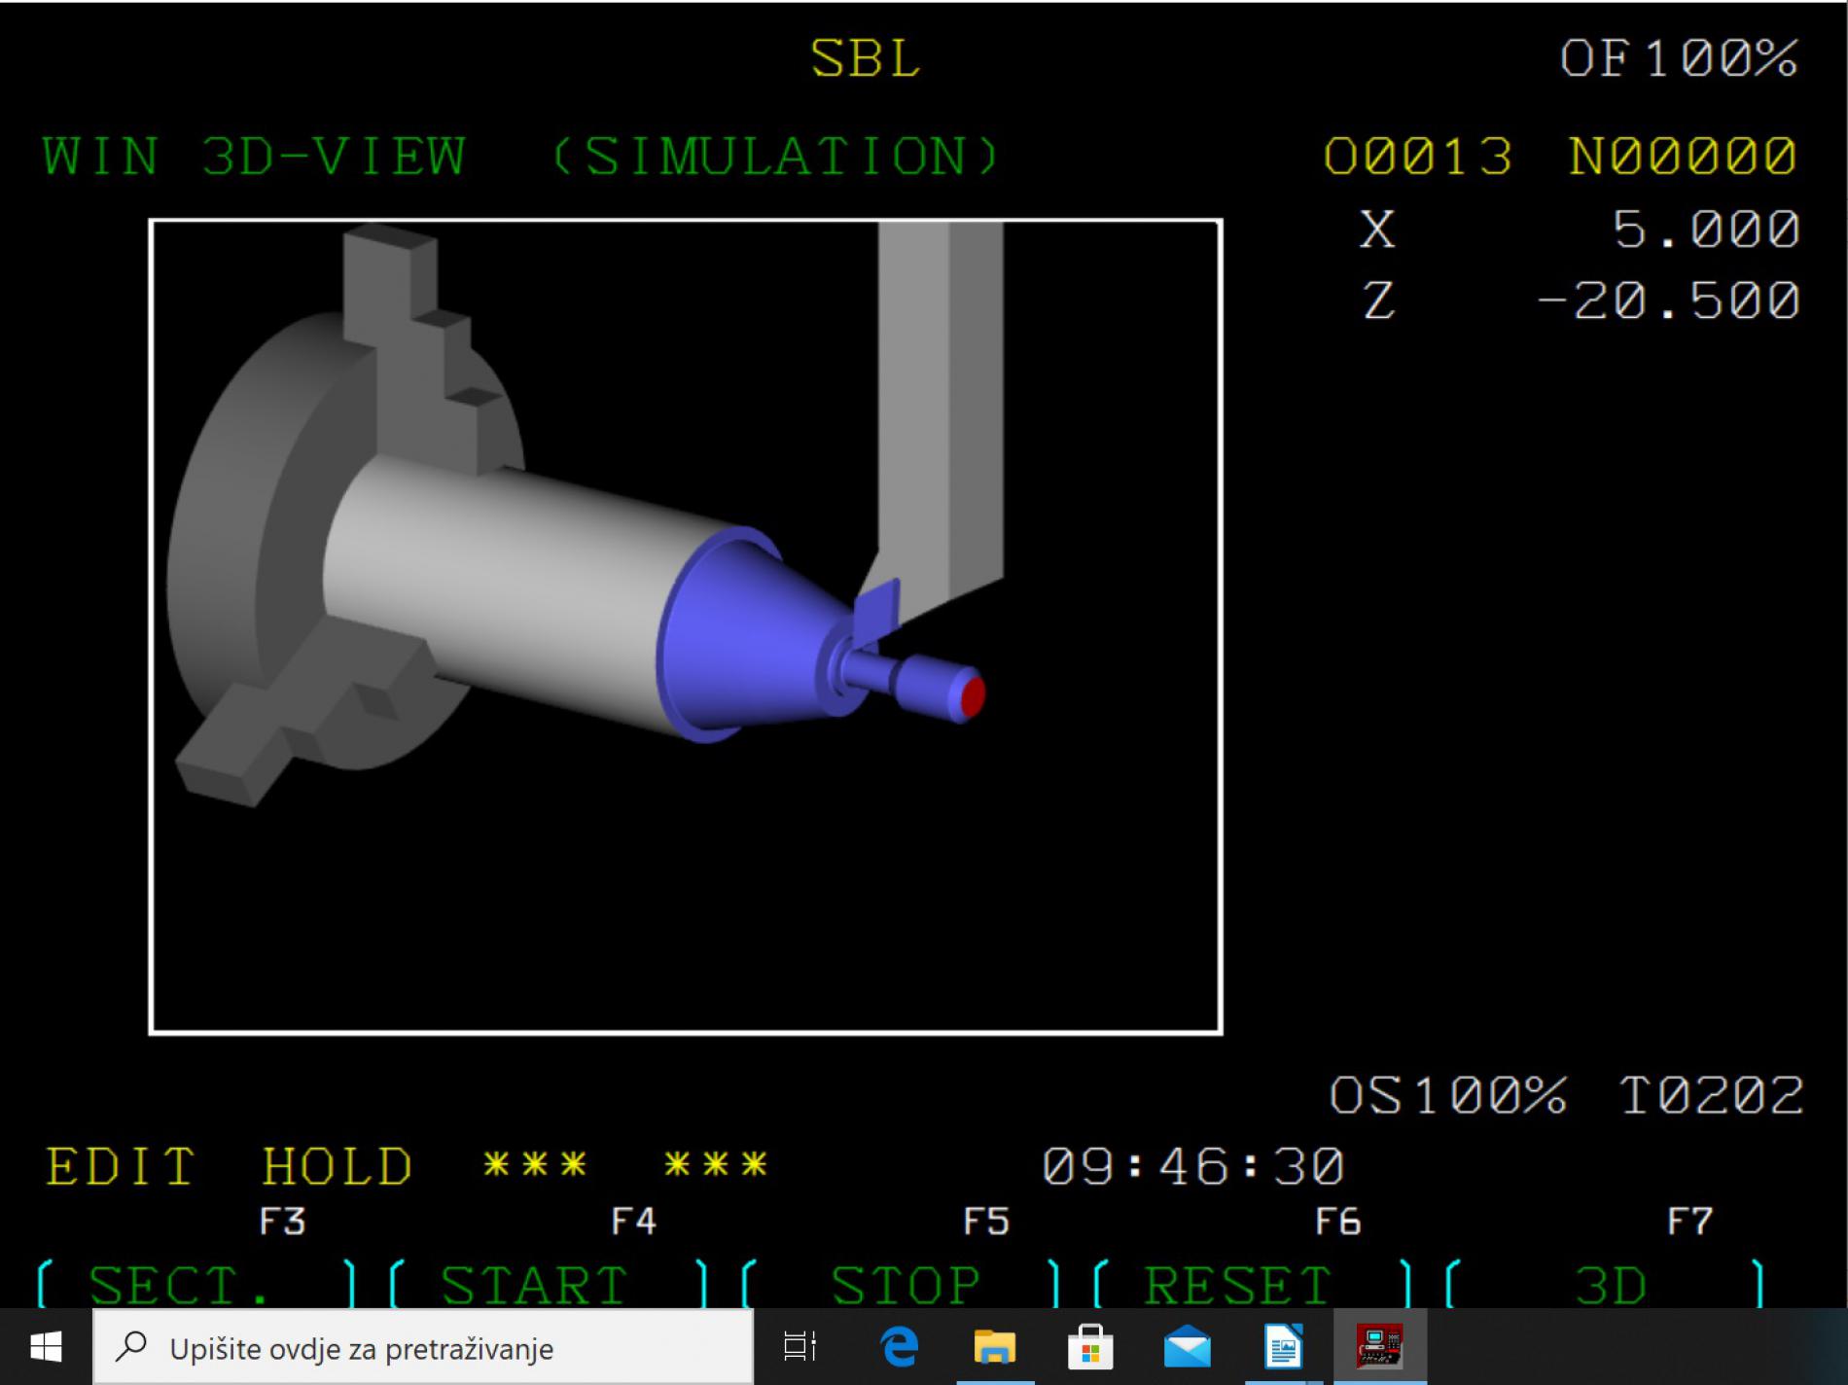Open File Explorer from taskbar
1848x1385 pixels.
(994, 1348)
